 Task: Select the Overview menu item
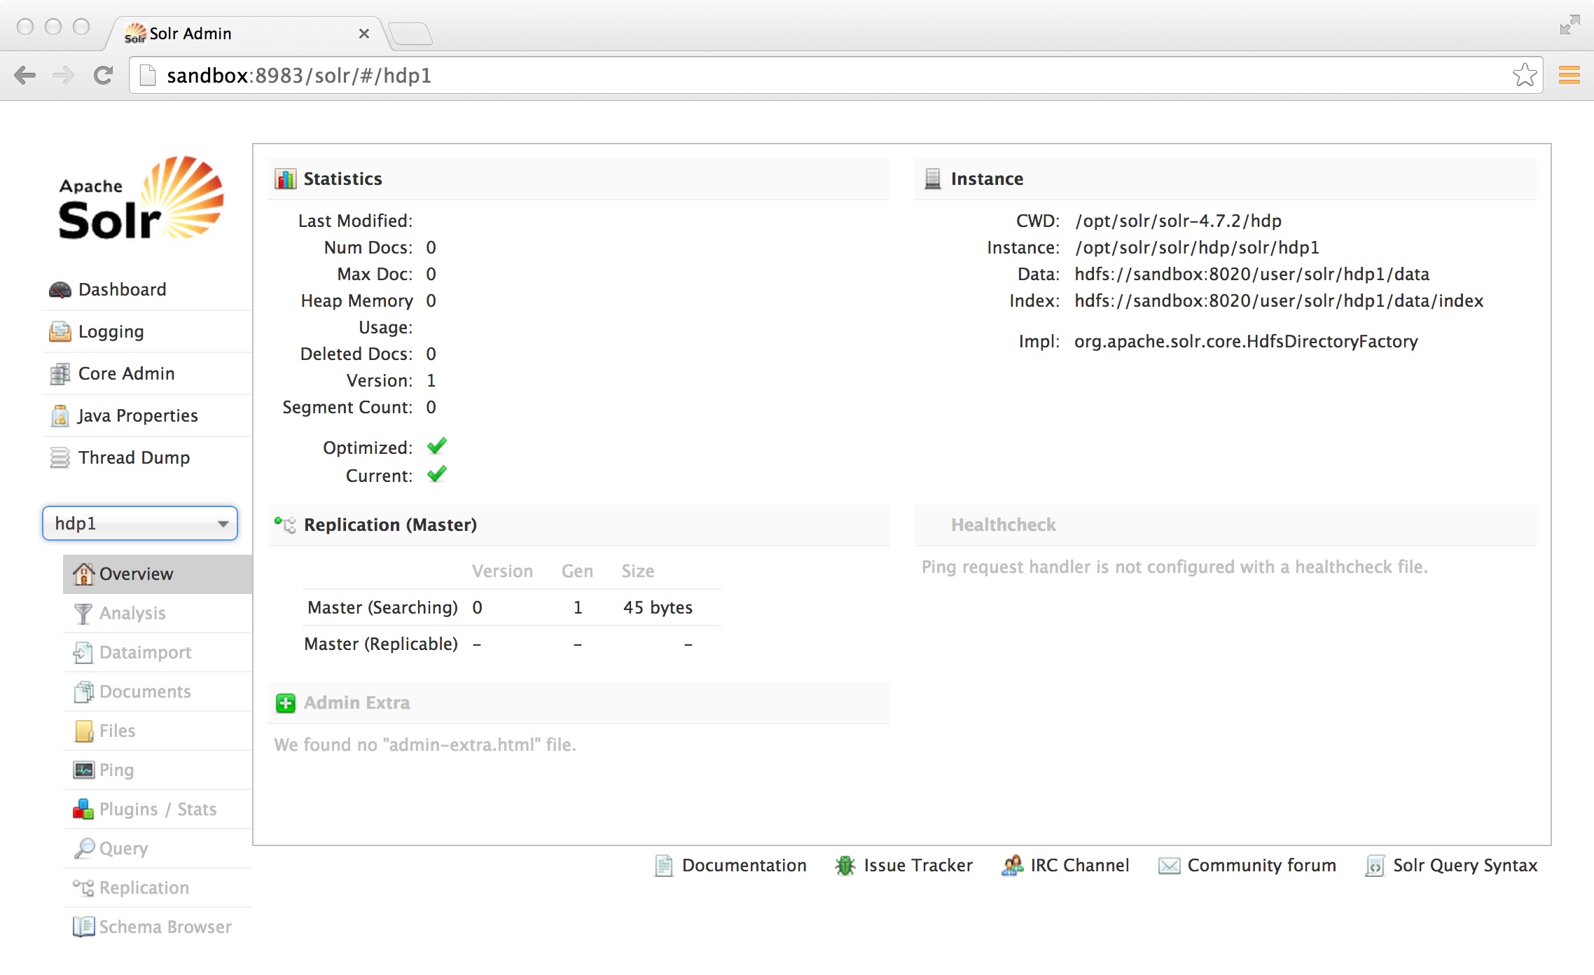136,574
